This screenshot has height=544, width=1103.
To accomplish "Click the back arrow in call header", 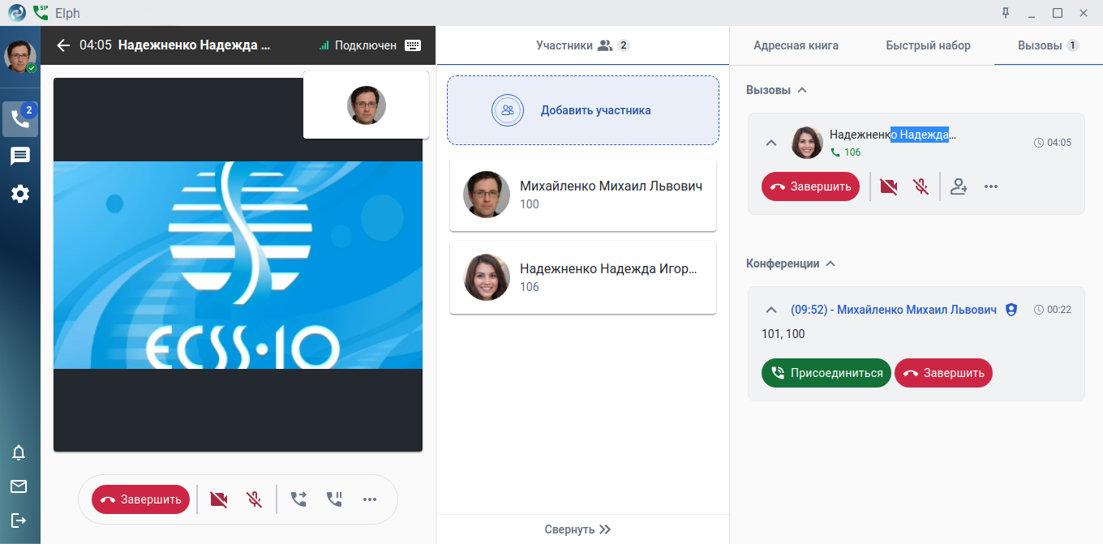I will pyautogui.click(x=63, y=45).
